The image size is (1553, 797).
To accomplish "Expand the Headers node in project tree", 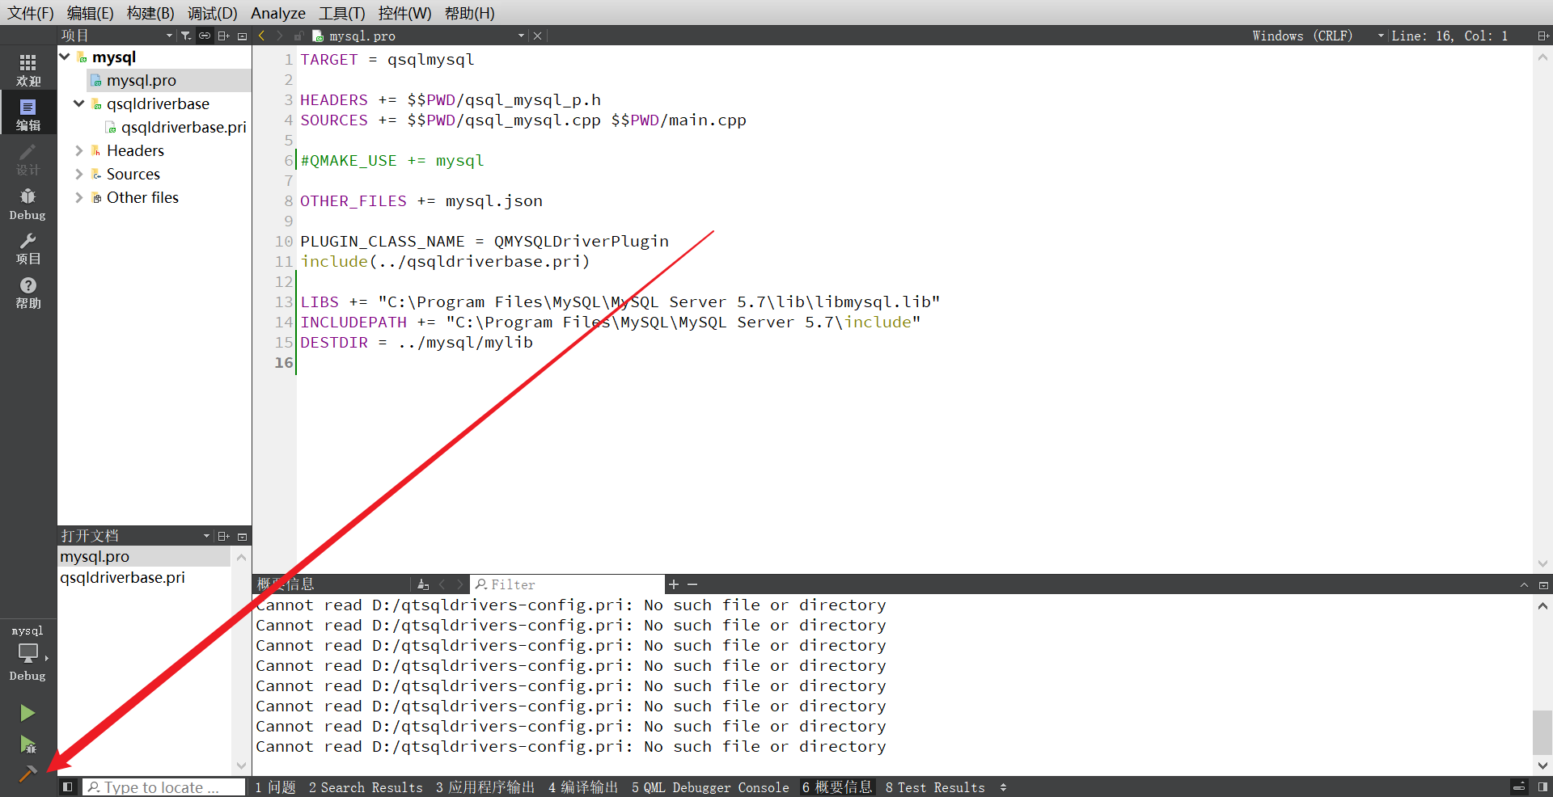I will [78, 150].
